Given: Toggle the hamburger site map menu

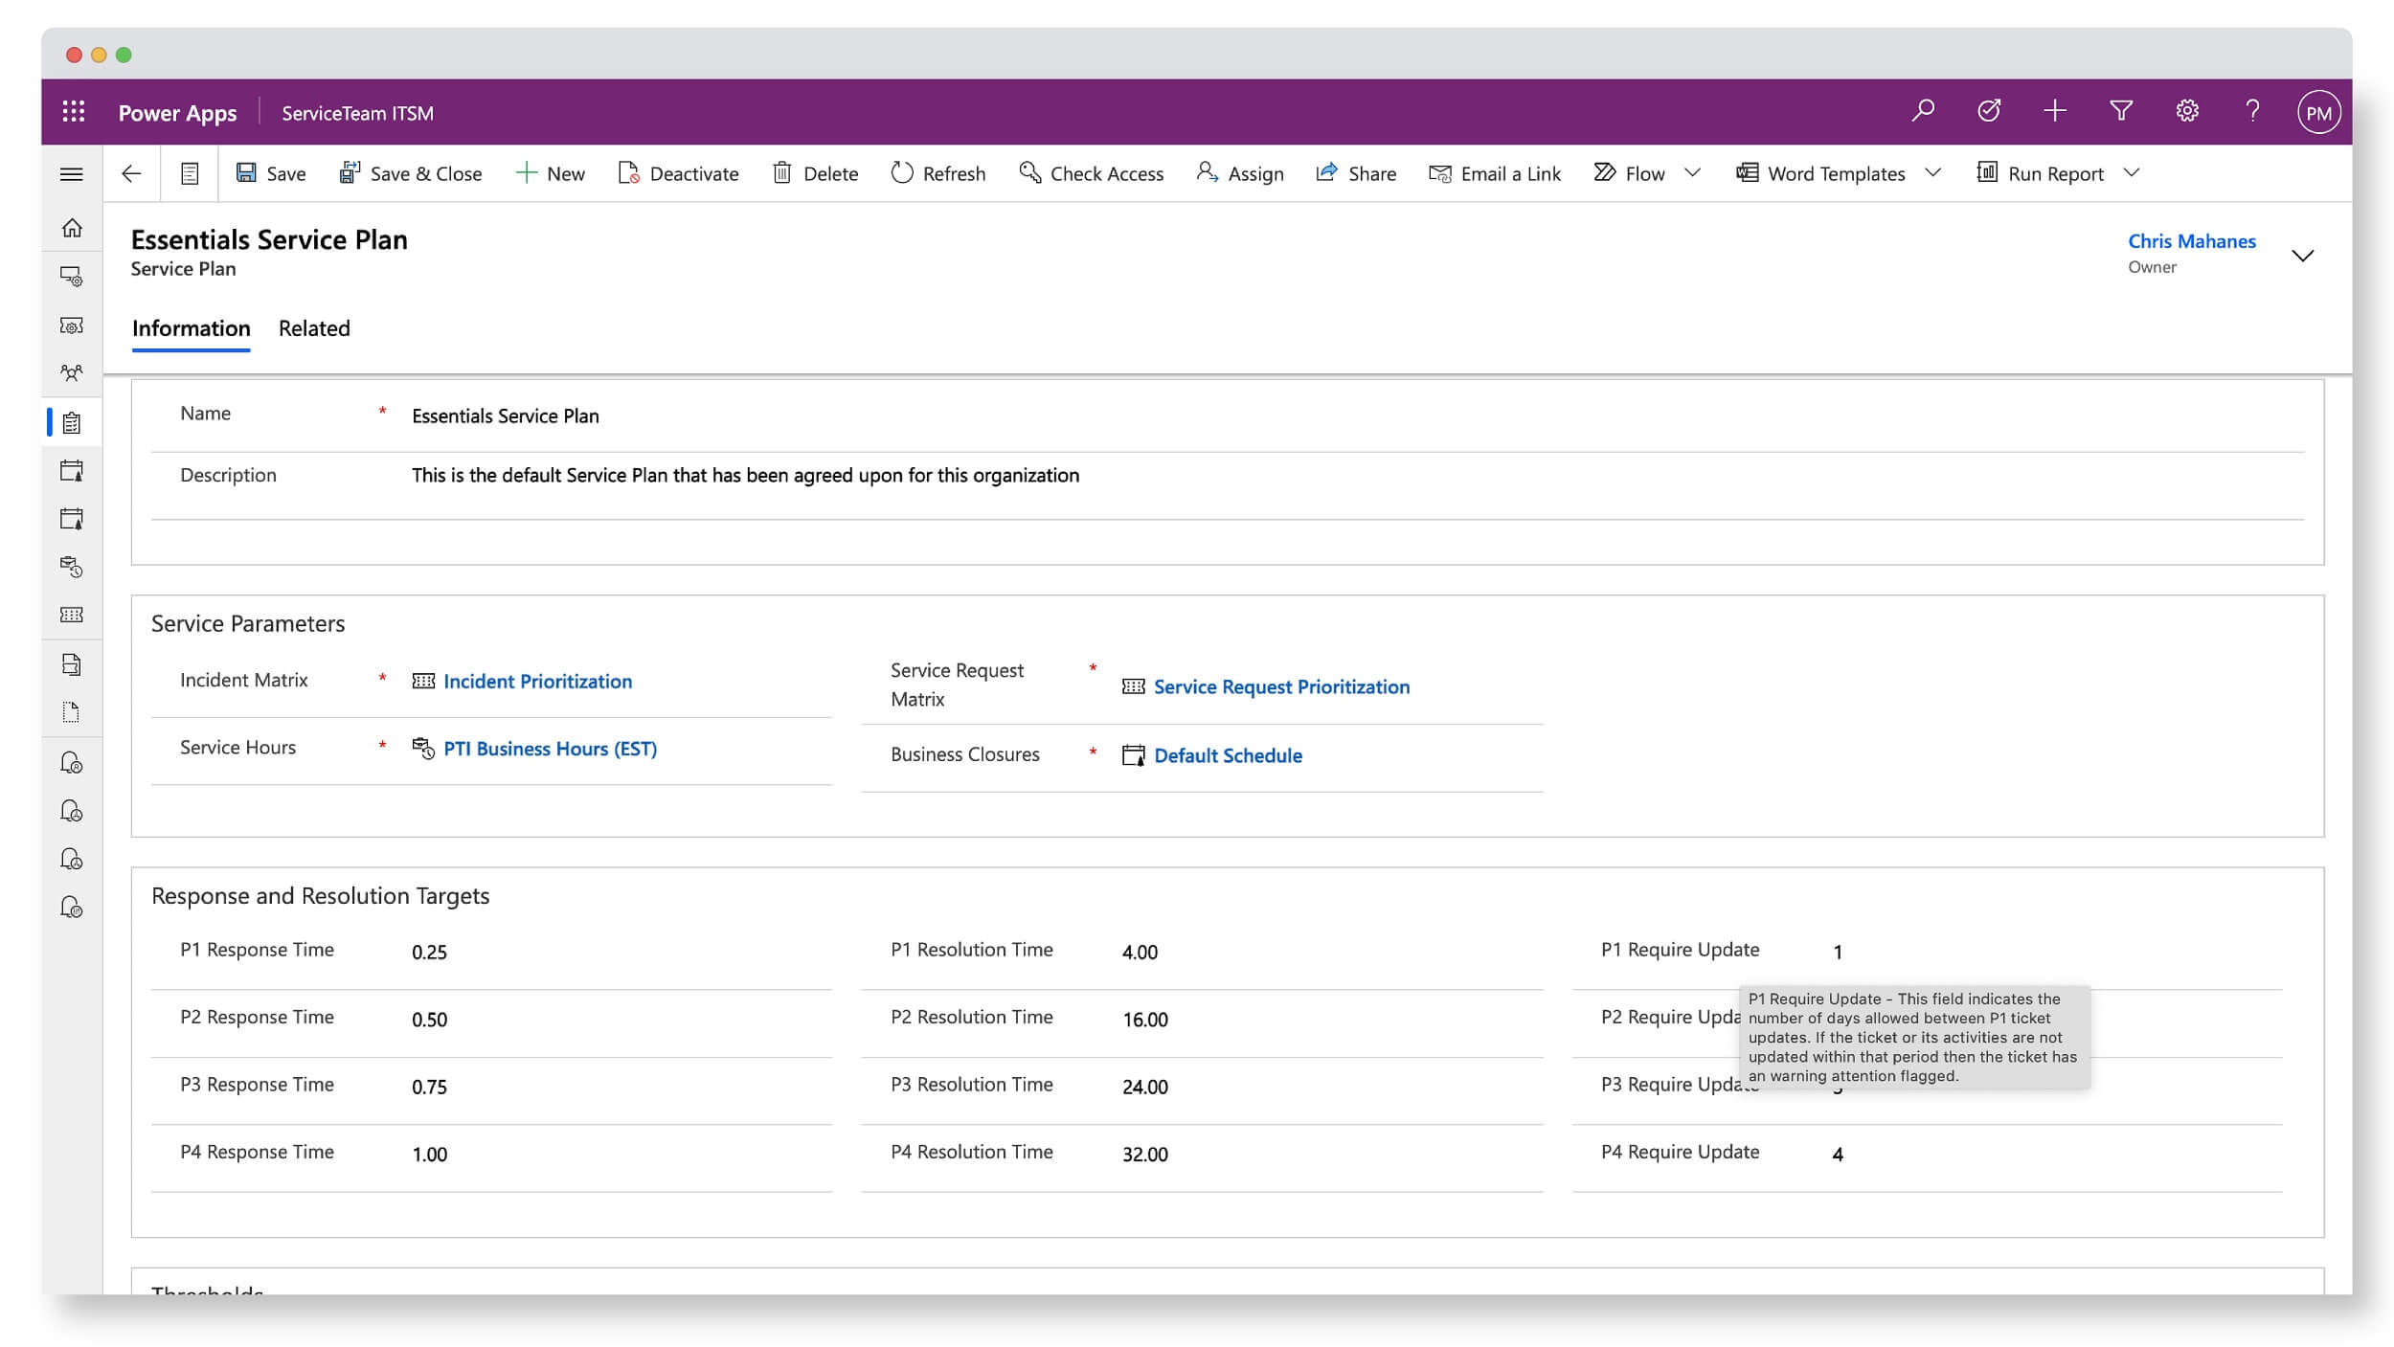Looking at the screenshot, I should (72, 174).
